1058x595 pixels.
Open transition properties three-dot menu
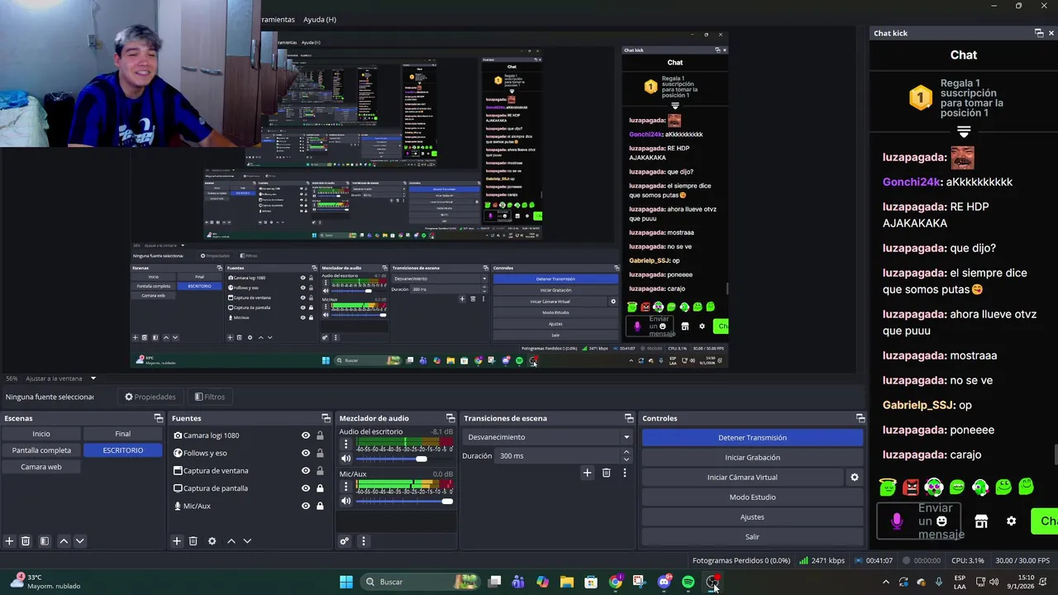(624, 473)
